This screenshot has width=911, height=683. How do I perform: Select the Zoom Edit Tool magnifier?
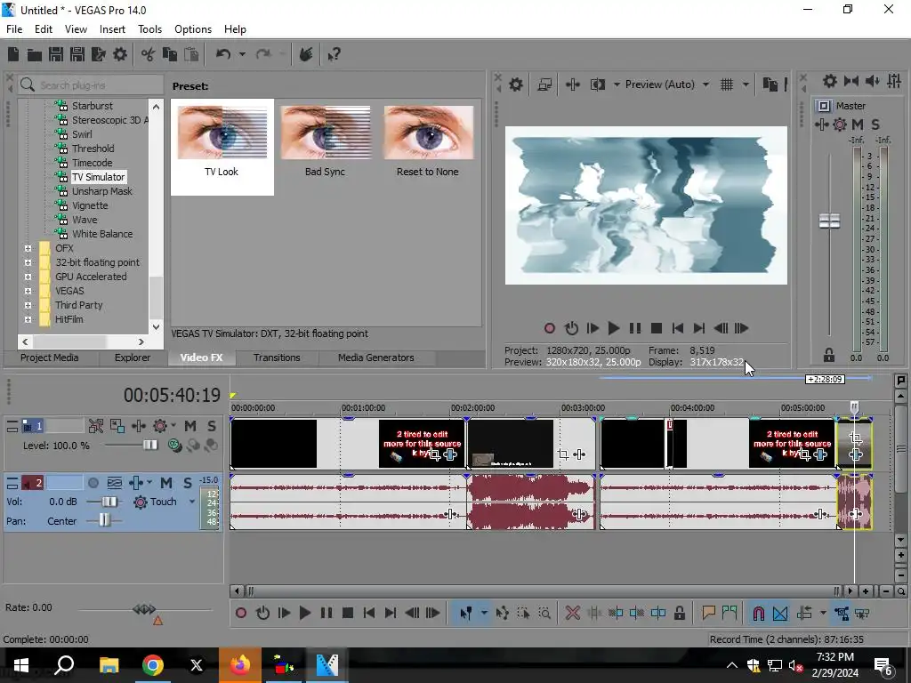coord(544,613)
